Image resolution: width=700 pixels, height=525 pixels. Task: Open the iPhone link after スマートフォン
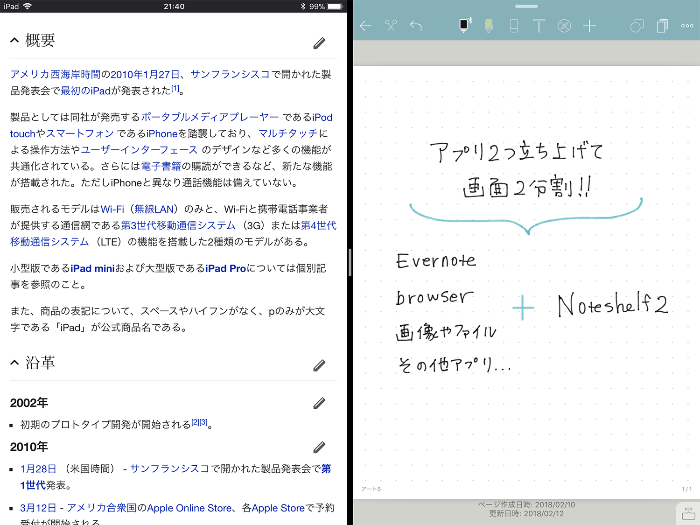[162, 133]
